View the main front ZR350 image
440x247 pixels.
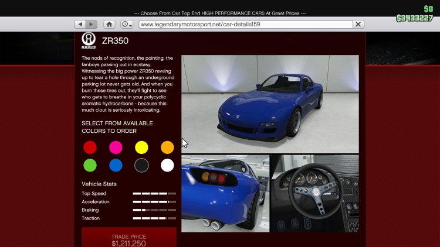pyautogui.click(x=270, y=104)
